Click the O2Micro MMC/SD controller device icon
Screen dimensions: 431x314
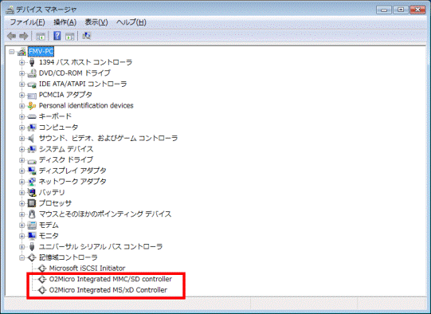(42, 279)
